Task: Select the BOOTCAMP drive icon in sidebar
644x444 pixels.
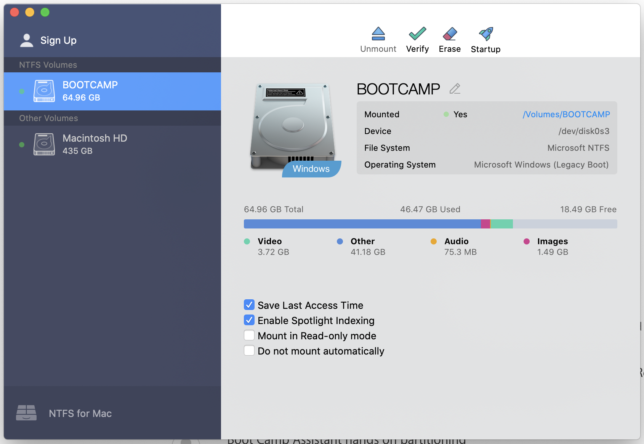Action: pos(44,91)
